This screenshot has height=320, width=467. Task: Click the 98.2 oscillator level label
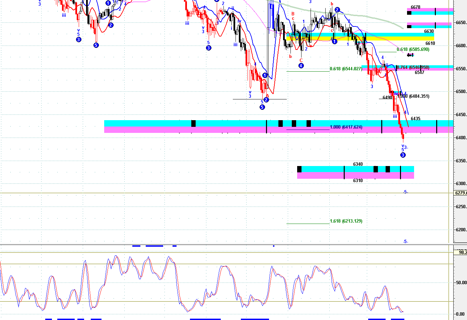[462, 252]
